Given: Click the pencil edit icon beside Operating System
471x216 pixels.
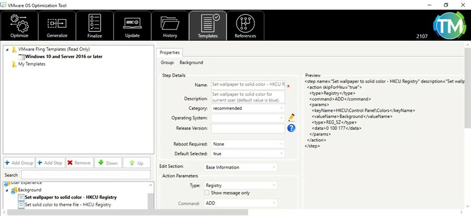Looking at the screenshot, I should [x=291, y=118].
